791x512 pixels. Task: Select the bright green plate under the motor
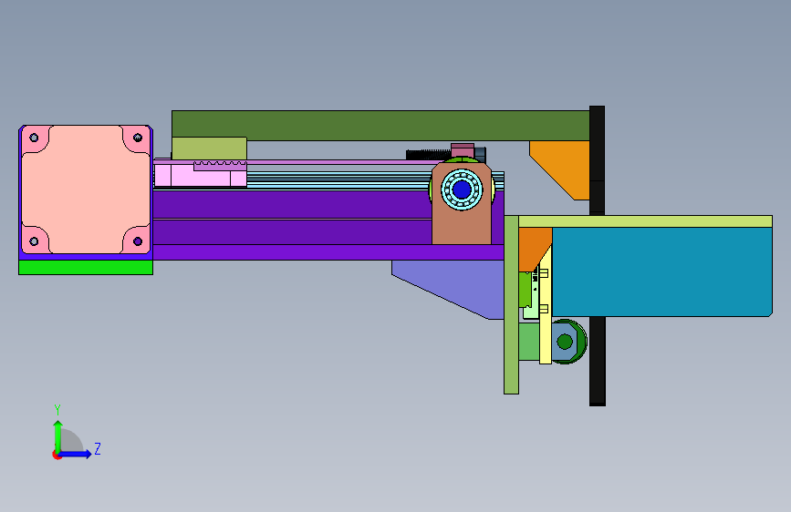click(x=86, y=267)
